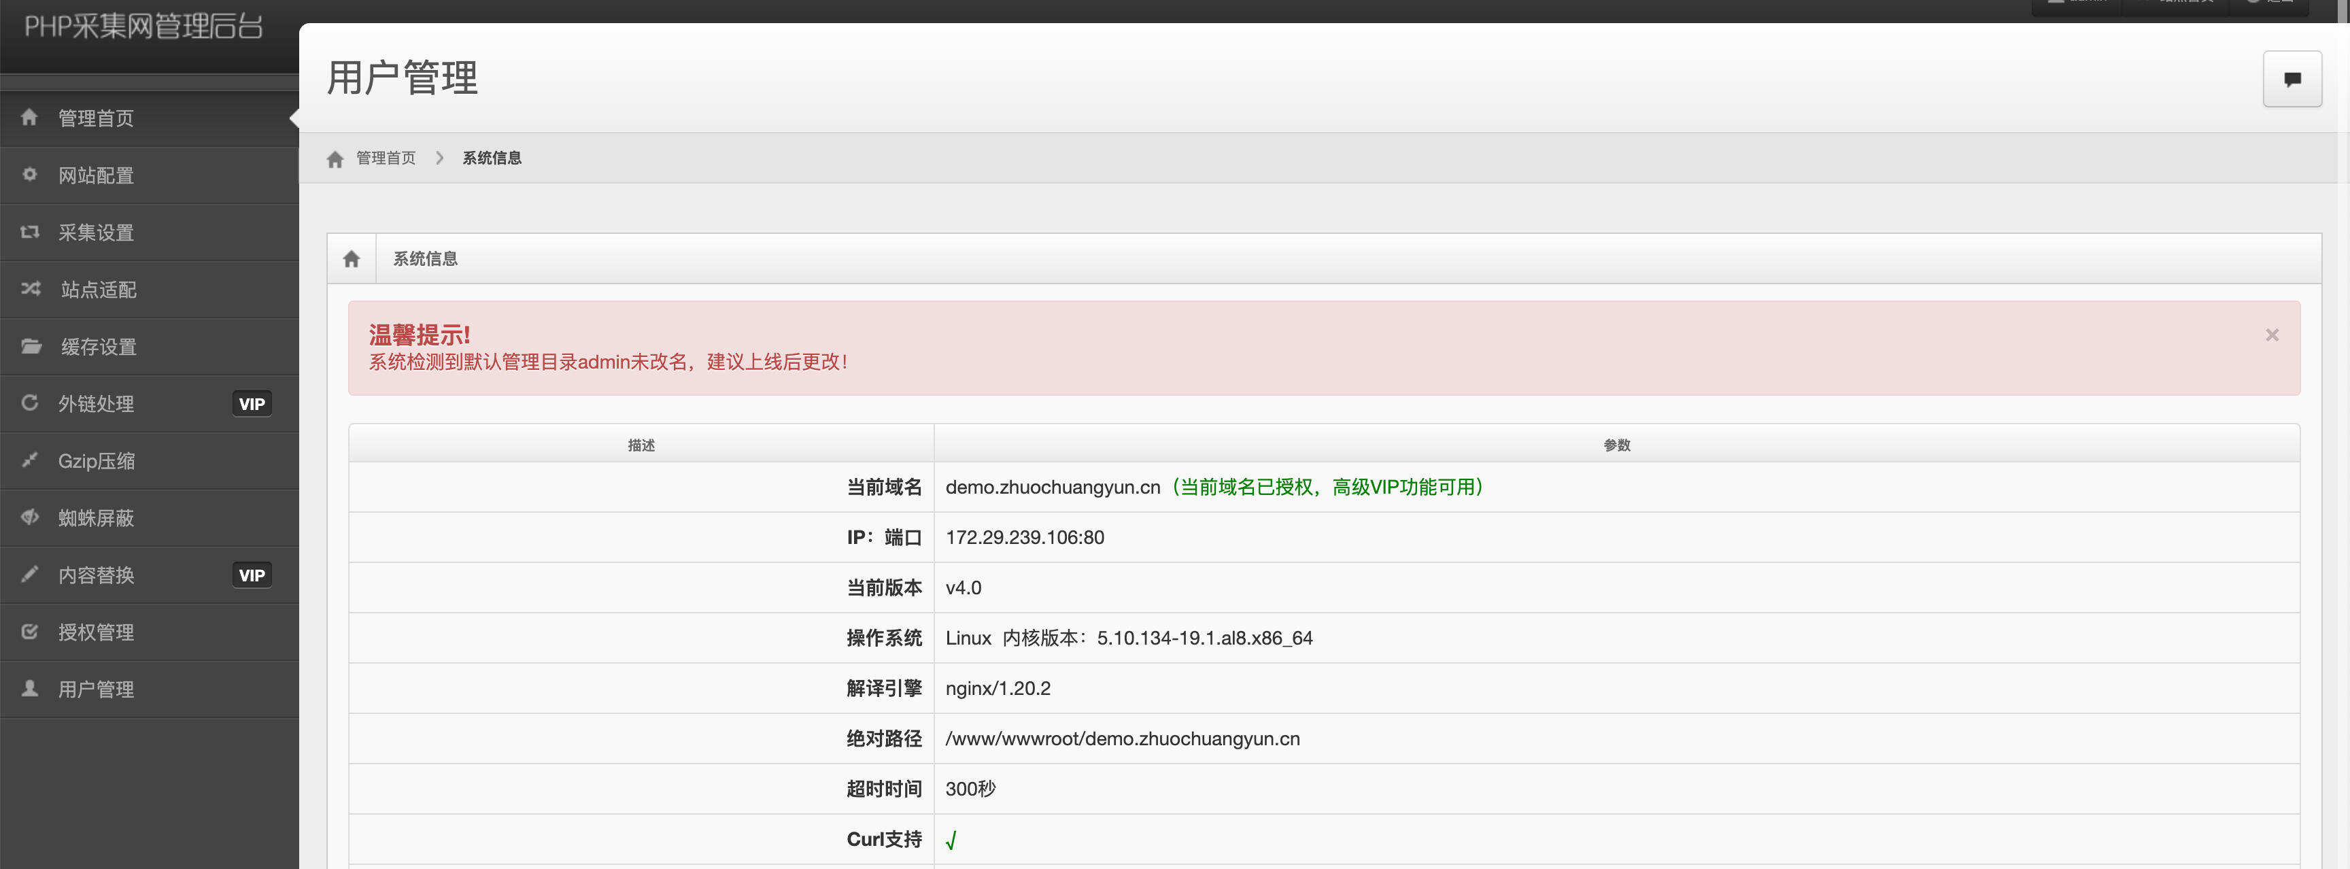Click the home icon in the 系统信息 panel header
Viewport: 2350px width, 869px height.
352,258
